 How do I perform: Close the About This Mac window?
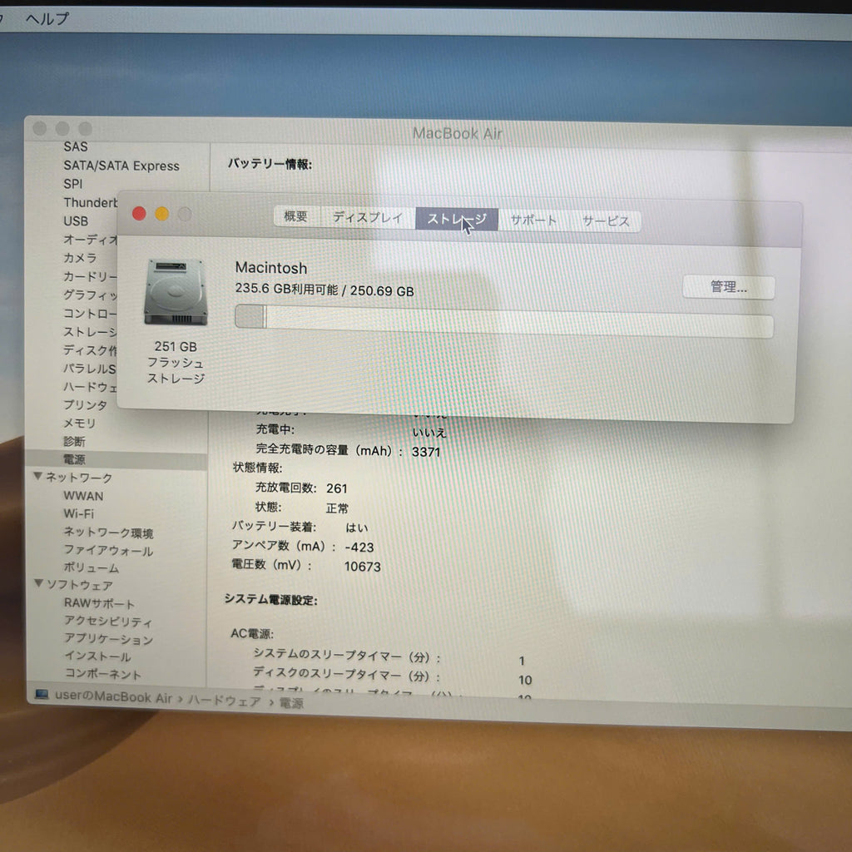[x=139, y=214]
